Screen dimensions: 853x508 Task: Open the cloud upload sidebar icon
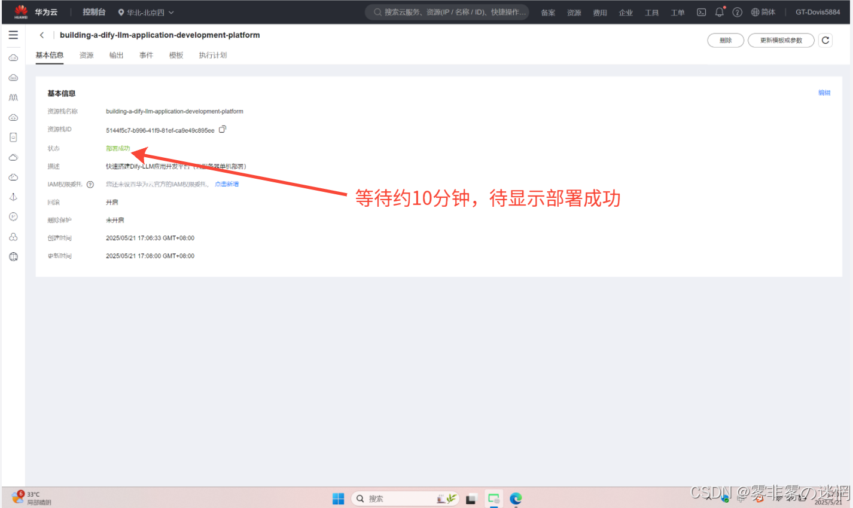point(13,118)
